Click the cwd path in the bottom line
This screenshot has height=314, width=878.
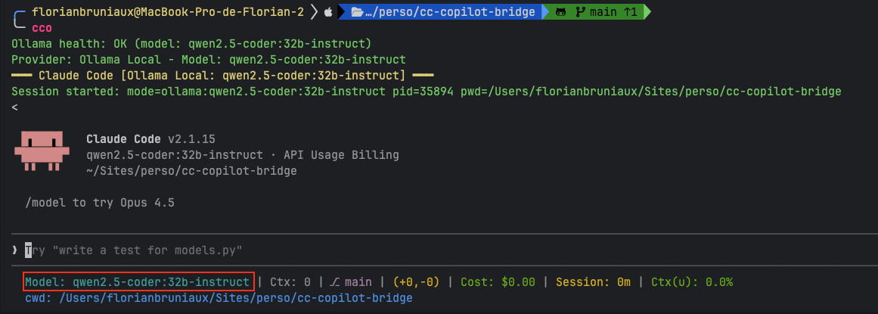pyautogui.click(x=218, y=298)
